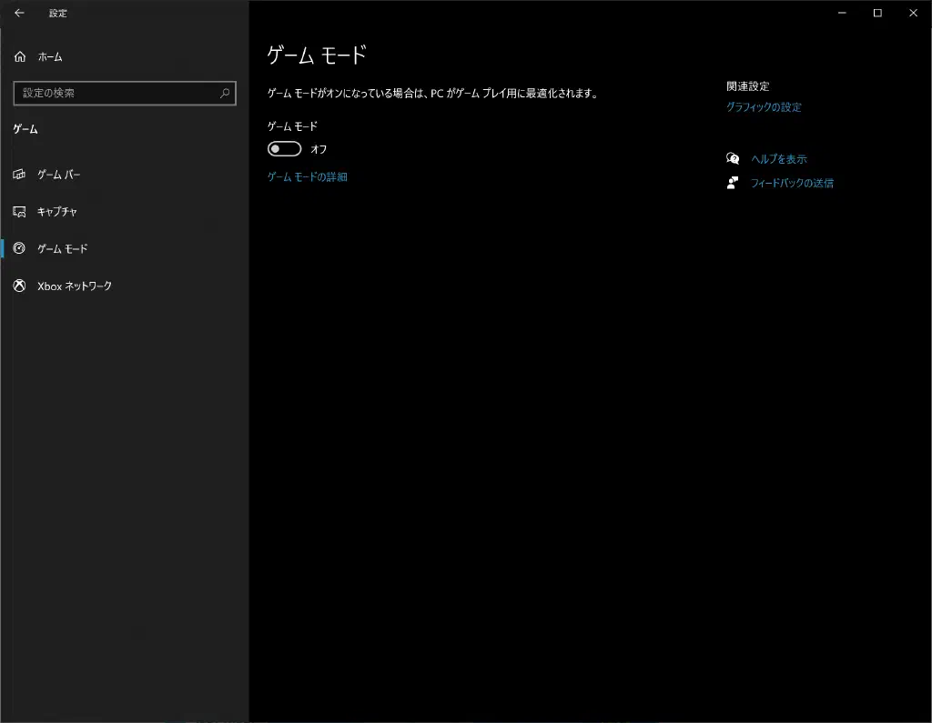
Task: Select the ヘルプを表示 text link
Action: coord(778,159)
